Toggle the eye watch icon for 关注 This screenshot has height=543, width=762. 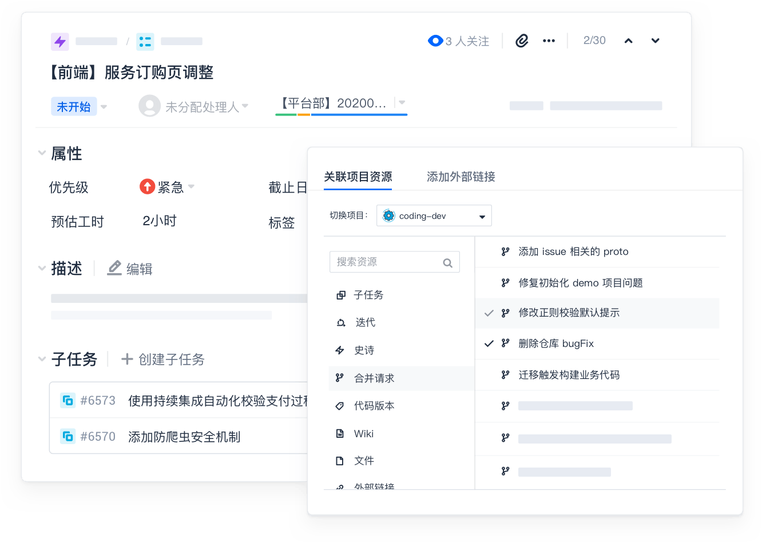coord(435,41)
